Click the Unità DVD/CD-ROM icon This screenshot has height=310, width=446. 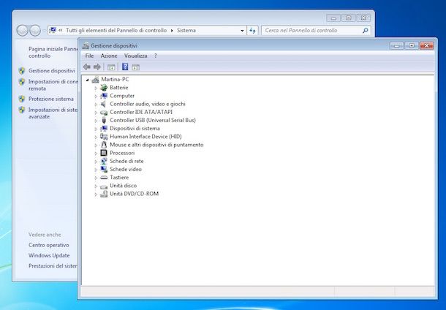point(104,194)
